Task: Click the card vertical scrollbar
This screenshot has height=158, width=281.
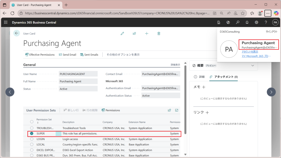Action: point(185,100)
